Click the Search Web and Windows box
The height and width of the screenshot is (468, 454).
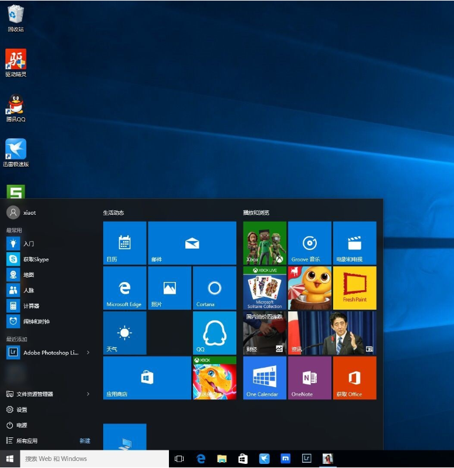95,459
